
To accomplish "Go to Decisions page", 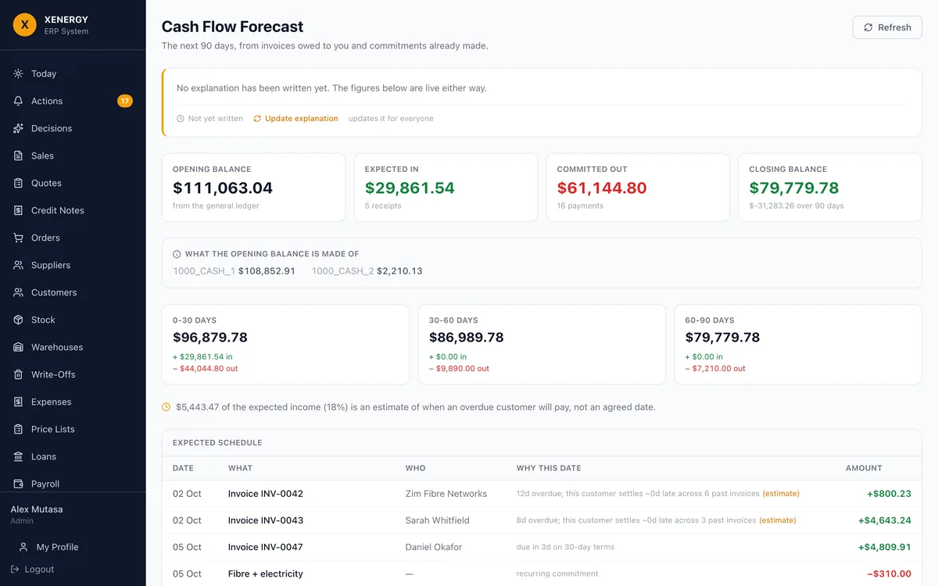I will coord(73,128).
